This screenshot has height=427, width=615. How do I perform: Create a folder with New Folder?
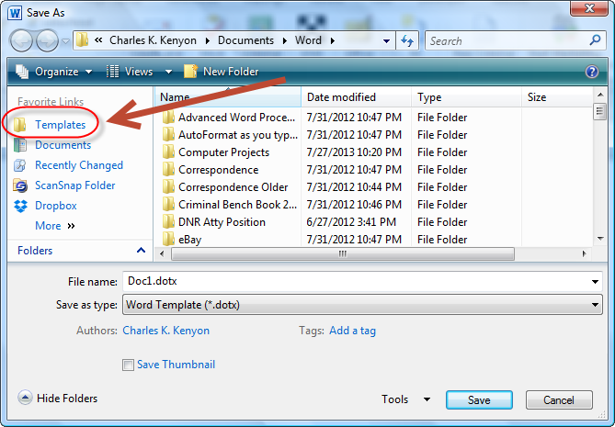(x=222, y=72)
